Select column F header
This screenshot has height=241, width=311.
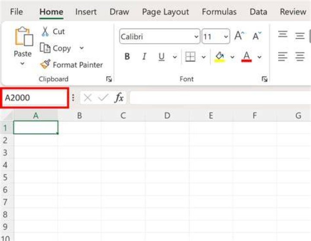(x=255, y=116)
